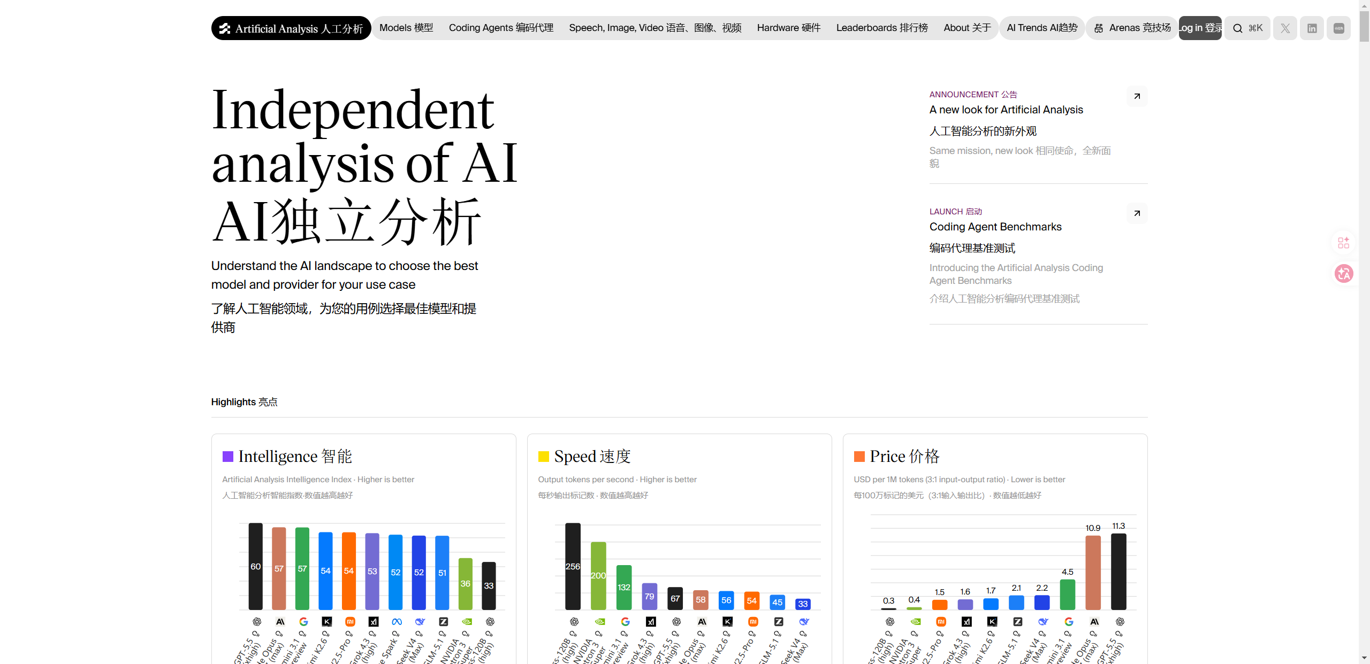Click Kimi logo in the Intelligence chart
The height and width of the screenshot is (664, 1370).
coord(327,622)
